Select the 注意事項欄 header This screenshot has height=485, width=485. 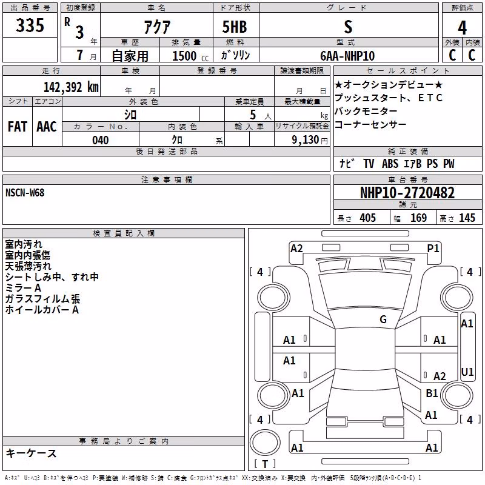pyautogui.click(x=166, y=179)
